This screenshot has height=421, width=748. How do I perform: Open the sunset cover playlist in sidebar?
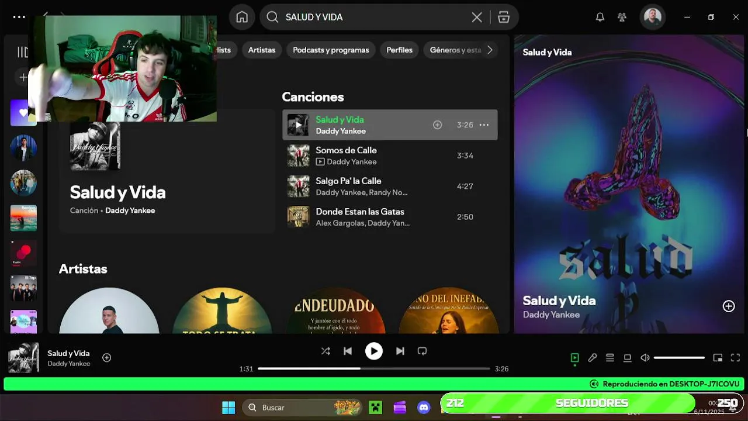click(23, 218)
